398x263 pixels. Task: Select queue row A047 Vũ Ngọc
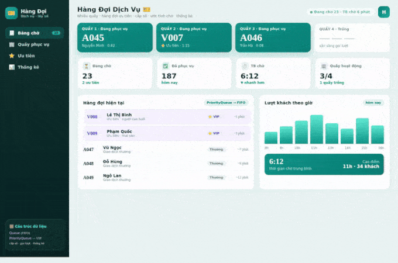[166, 150]
